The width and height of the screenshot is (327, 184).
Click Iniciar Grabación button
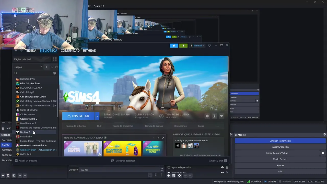pos(280,147)
